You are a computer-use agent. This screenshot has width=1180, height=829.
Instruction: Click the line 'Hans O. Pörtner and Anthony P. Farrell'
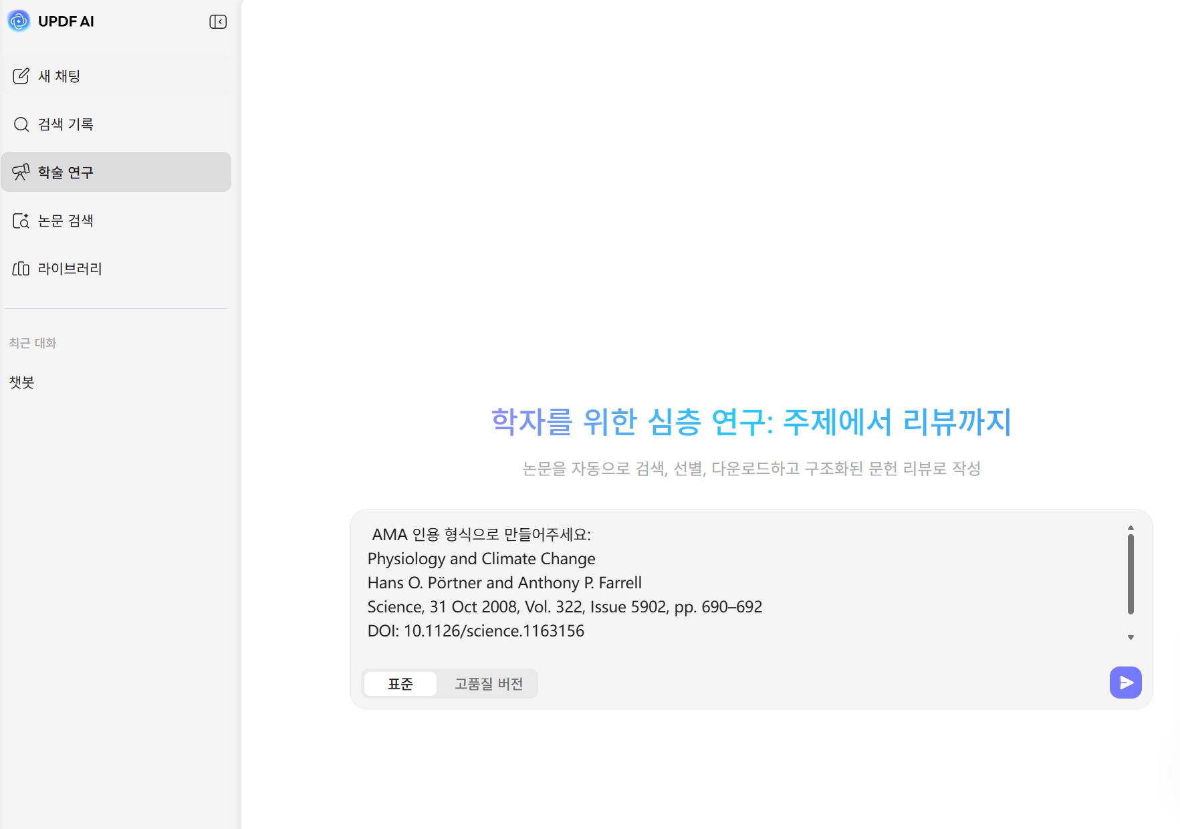pyautogui.click(x=505, y=583)
